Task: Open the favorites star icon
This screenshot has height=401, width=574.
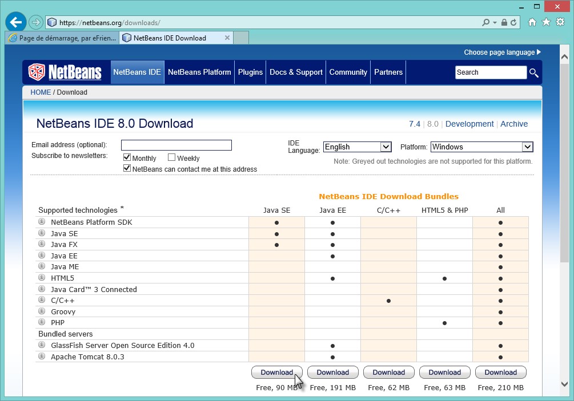Action: (x=546, y=22)
